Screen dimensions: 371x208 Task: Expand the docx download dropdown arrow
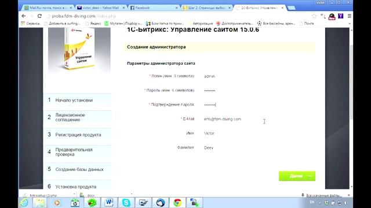click(132, 194)
